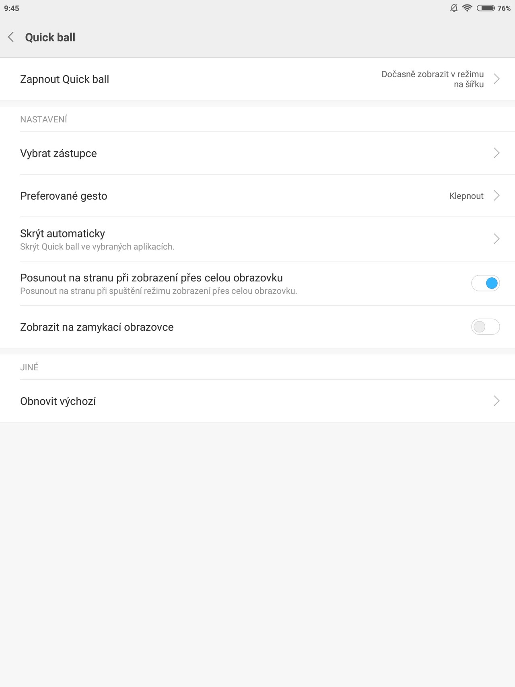Screen dimensions: 515x687
Task: Tap the back arrow to leave Quick ball
Action: coord(12,37)
